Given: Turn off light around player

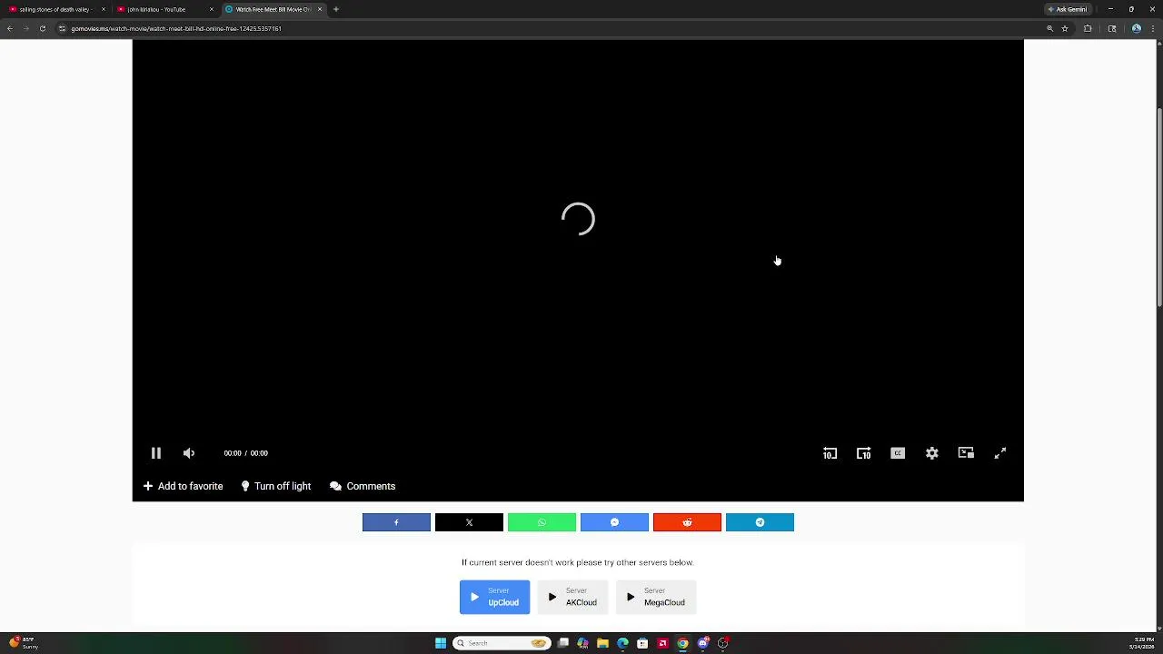Looking at the screenshot, I should (276, 486).
